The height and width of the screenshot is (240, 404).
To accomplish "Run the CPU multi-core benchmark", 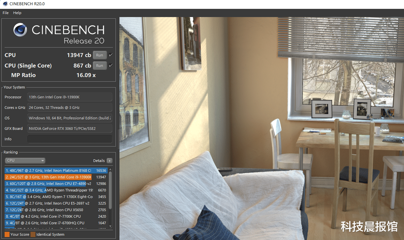I will [x=100, y=55].
